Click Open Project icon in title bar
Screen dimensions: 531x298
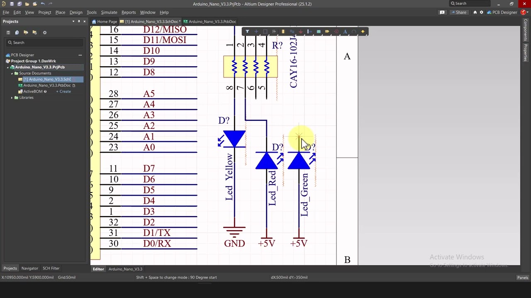click(35, 4)
